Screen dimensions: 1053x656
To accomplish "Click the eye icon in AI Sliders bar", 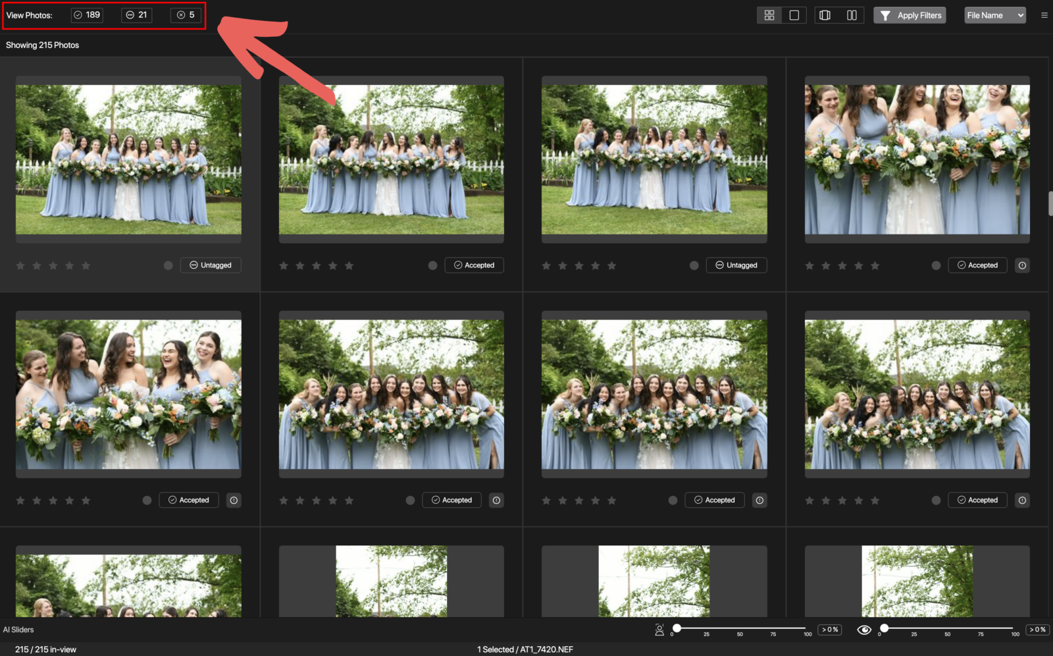I will (865, 630).
